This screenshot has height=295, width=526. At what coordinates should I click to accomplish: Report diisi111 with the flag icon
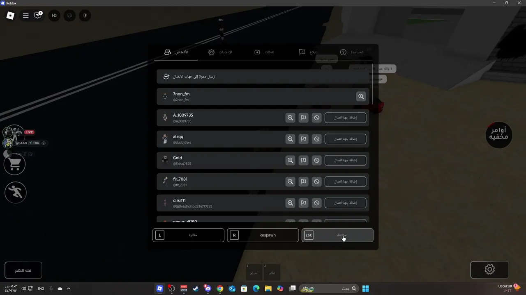coord(303,203)
